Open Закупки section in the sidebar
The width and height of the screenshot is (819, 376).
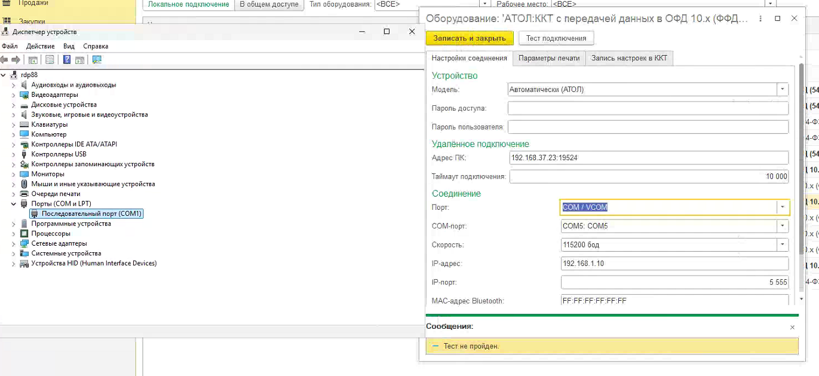pos(32,22)
